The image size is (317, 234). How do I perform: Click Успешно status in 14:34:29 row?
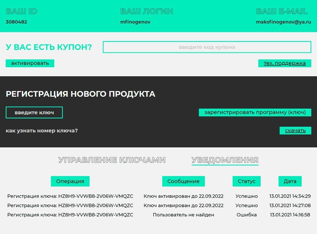coord(247,196)
